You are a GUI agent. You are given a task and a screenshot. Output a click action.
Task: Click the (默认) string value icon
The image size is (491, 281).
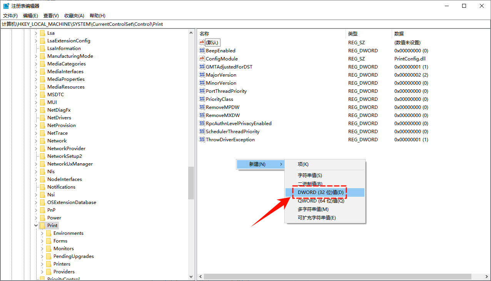pos(202,42)
